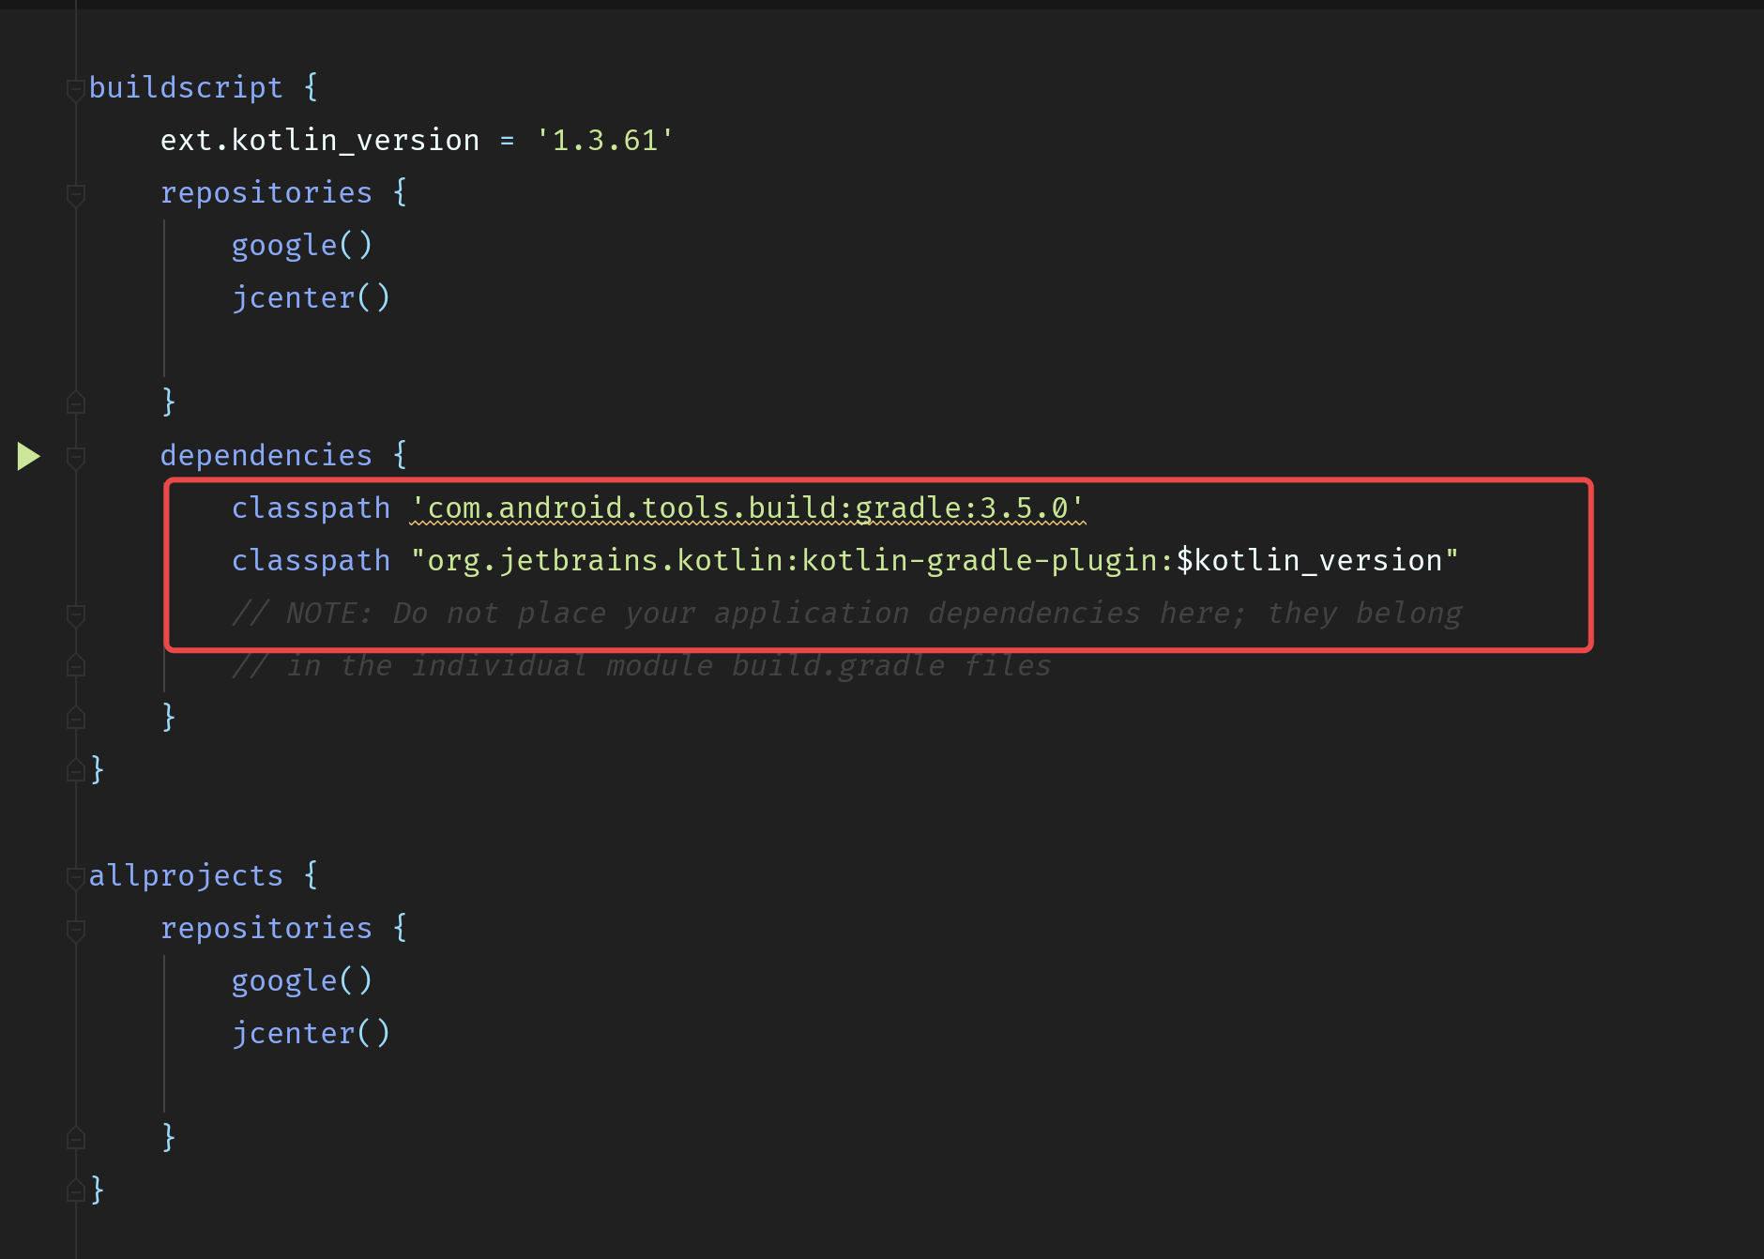Click 'com.android.tools.build:gradle:3.5.0' string
Viewport: 1764px width, 1259px height.
[748, 508]
